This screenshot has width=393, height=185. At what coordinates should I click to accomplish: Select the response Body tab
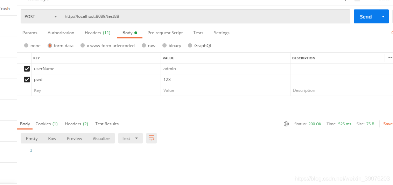[25, 124]
